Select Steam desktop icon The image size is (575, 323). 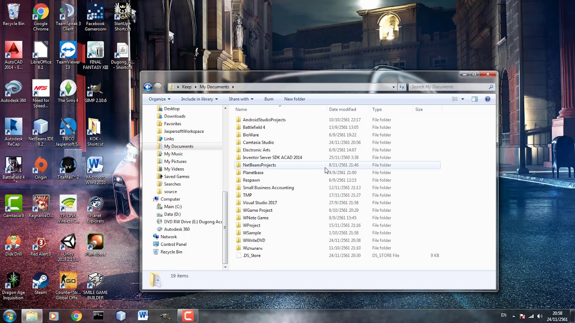(40, 284)
